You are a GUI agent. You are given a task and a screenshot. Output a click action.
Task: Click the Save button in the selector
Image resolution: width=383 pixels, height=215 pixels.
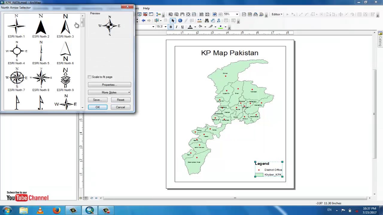click(x=98, y=100)
